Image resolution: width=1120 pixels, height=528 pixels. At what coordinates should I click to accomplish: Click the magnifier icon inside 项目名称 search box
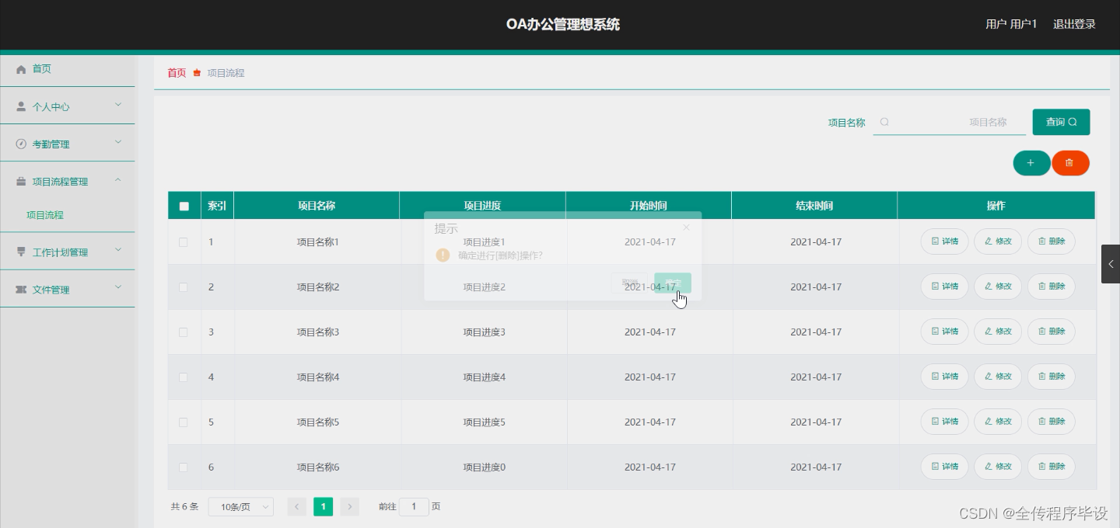[885, 122]
